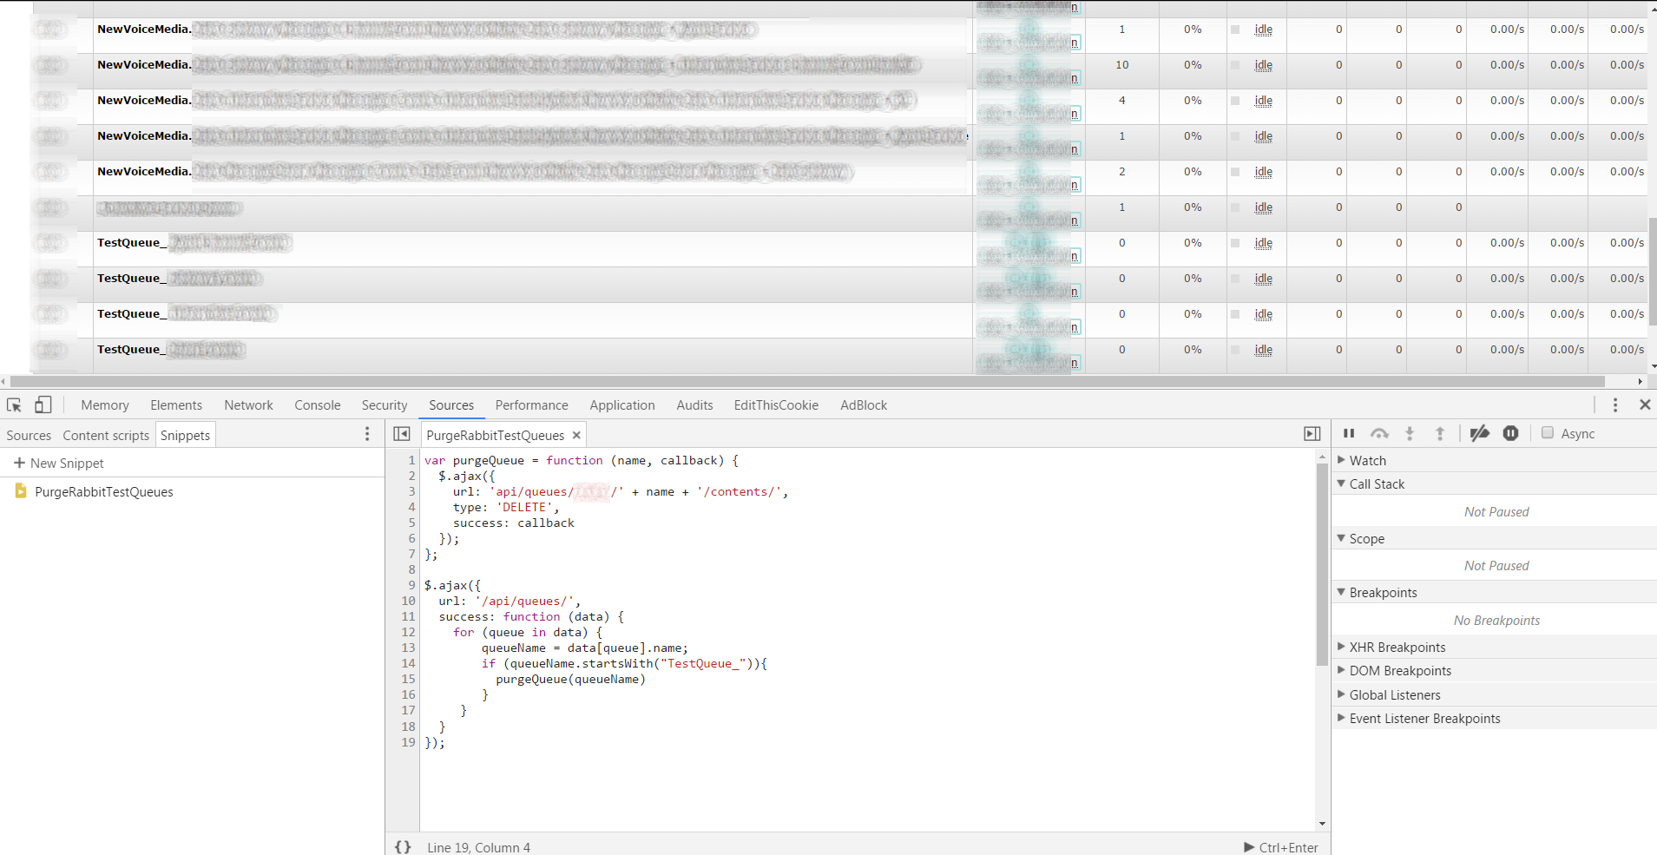Expand the XHR Breakpoints section
This screenshot has width=1657, height=855.
click(1397, 648)
